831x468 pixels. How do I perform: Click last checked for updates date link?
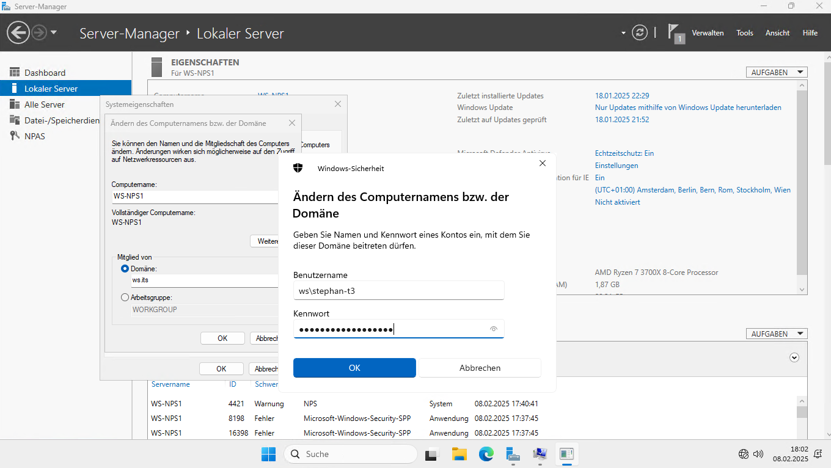tap(622, 120)
